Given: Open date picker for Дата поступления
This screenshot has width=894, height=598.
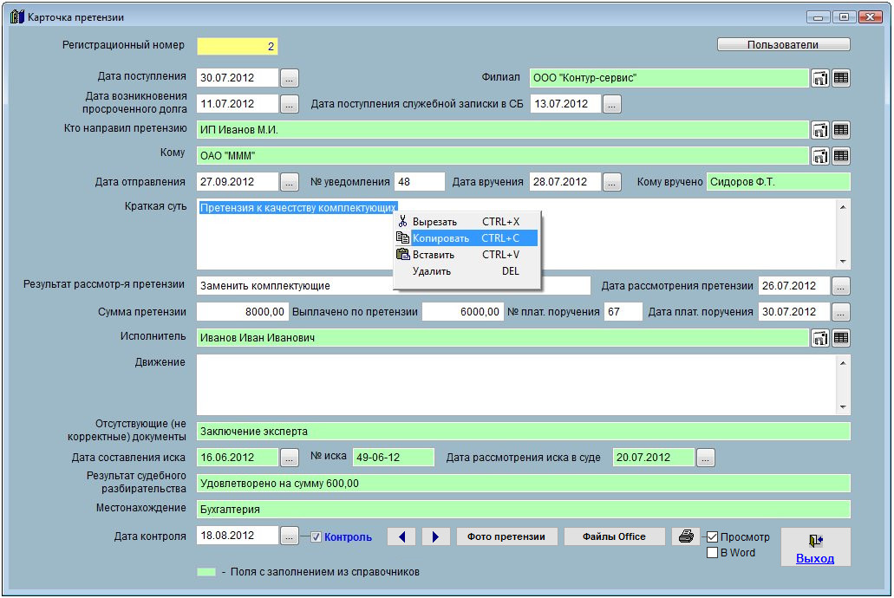Looking at the screenshot, I should coord(290,78).
